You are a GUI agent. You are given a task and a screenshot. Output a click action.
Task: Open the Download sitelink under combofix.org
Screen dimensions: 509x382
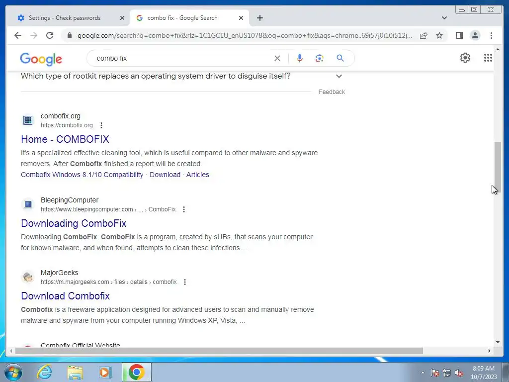pos(165,175)
